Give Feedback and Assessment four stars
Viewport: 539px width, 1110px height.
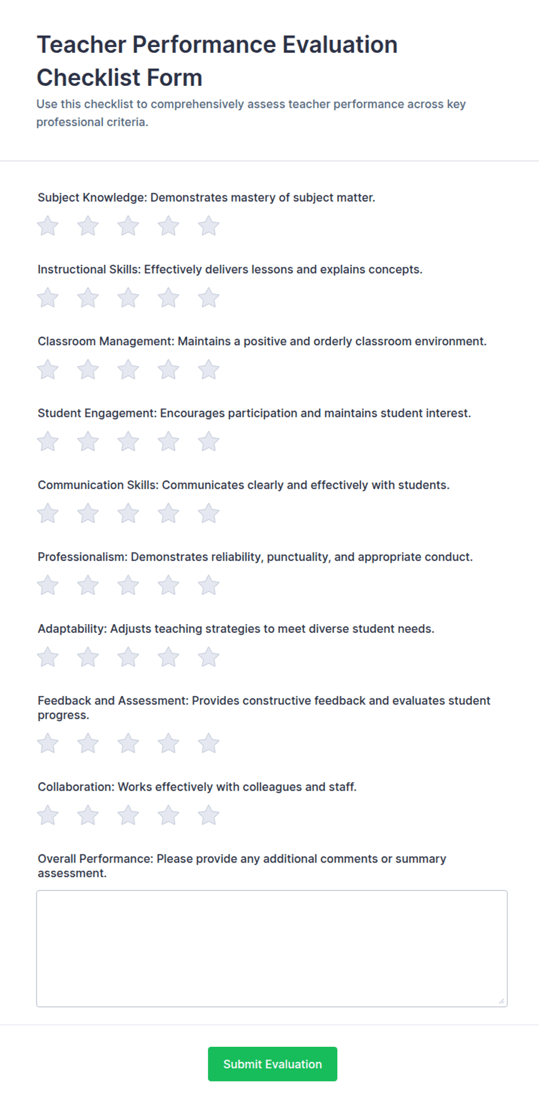(169, 744)
